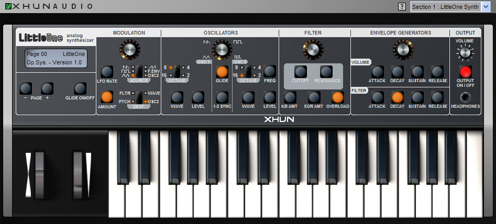Select the filter envelope RELEASE button

437,98
